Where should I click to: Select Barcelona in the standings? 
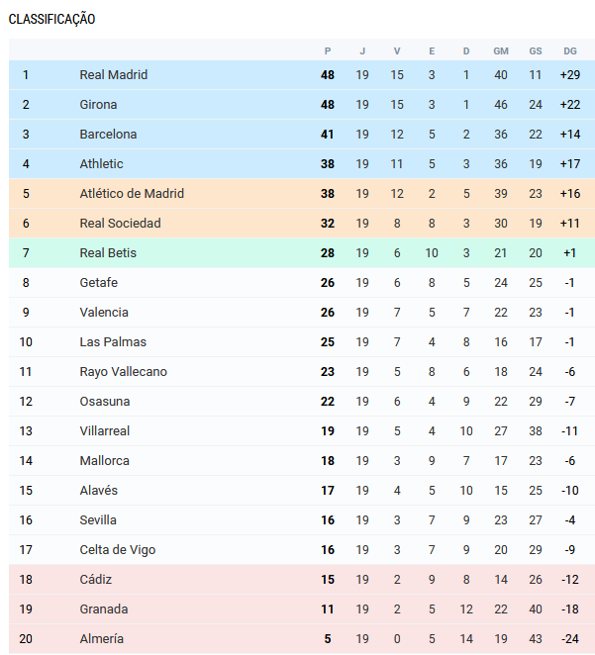coord(108,135)
